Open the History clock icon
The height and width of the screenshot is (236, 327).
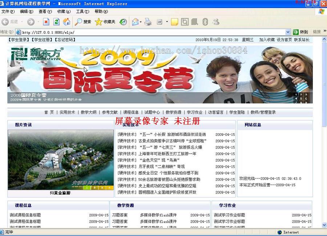click(123, 22)
